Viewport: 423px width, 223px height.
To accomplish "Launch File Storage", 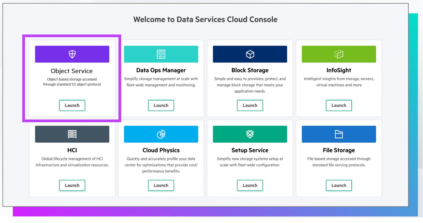I will (339, 185).
